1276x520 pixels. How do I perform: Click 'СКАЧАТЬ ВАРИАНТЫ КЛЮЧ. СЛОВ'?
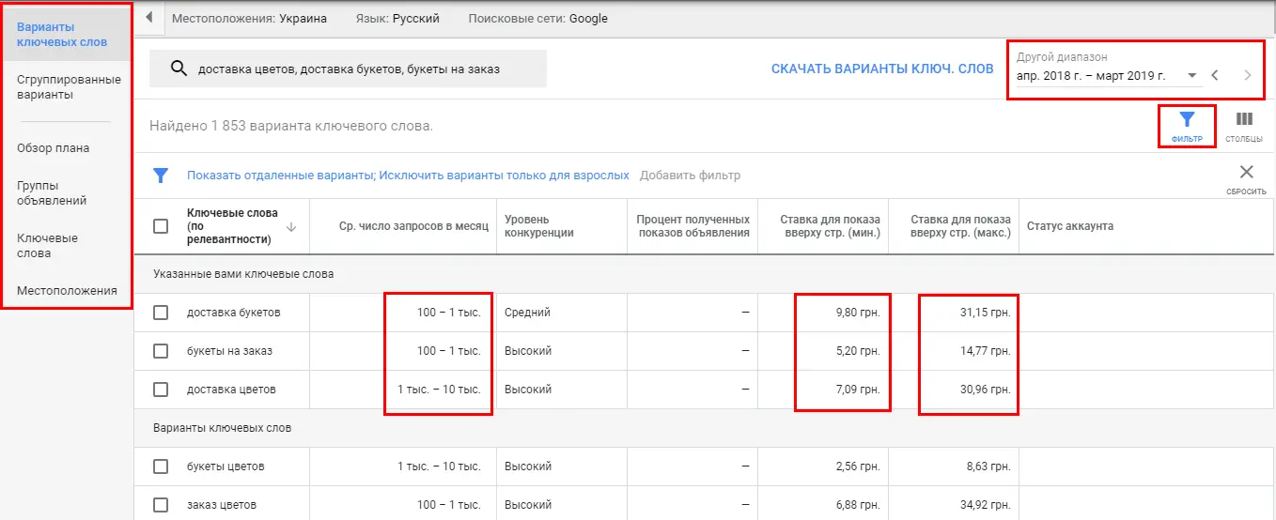[882, 69]
